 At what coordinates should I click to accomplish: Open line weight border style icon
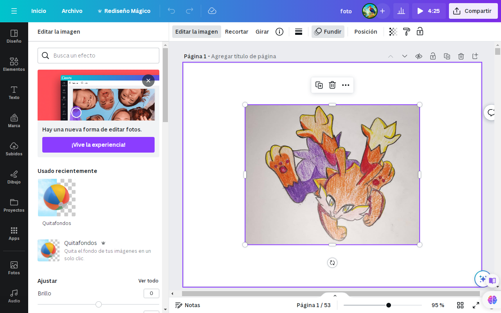tap(299, 32)
